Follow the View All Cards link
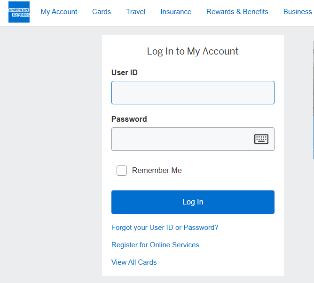The image size is (314, 283). point(134,262)
